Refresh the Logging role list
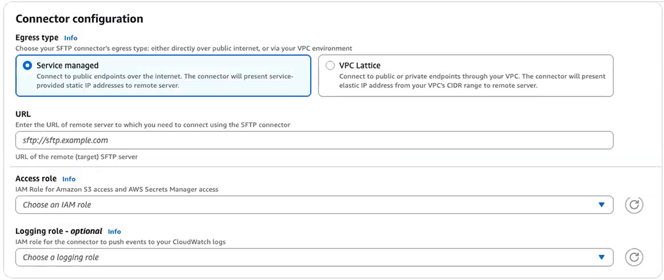The width and height of the screenshot is (664, 280). (x=634, y=257)
